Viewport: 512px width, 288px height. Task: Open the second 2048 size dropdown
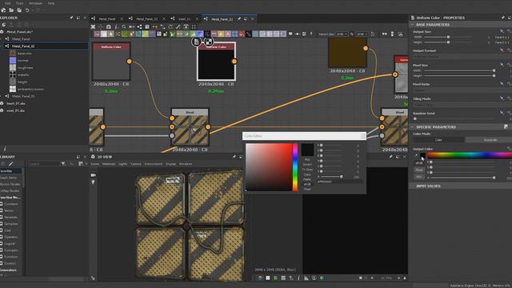[x=362, y=34]
